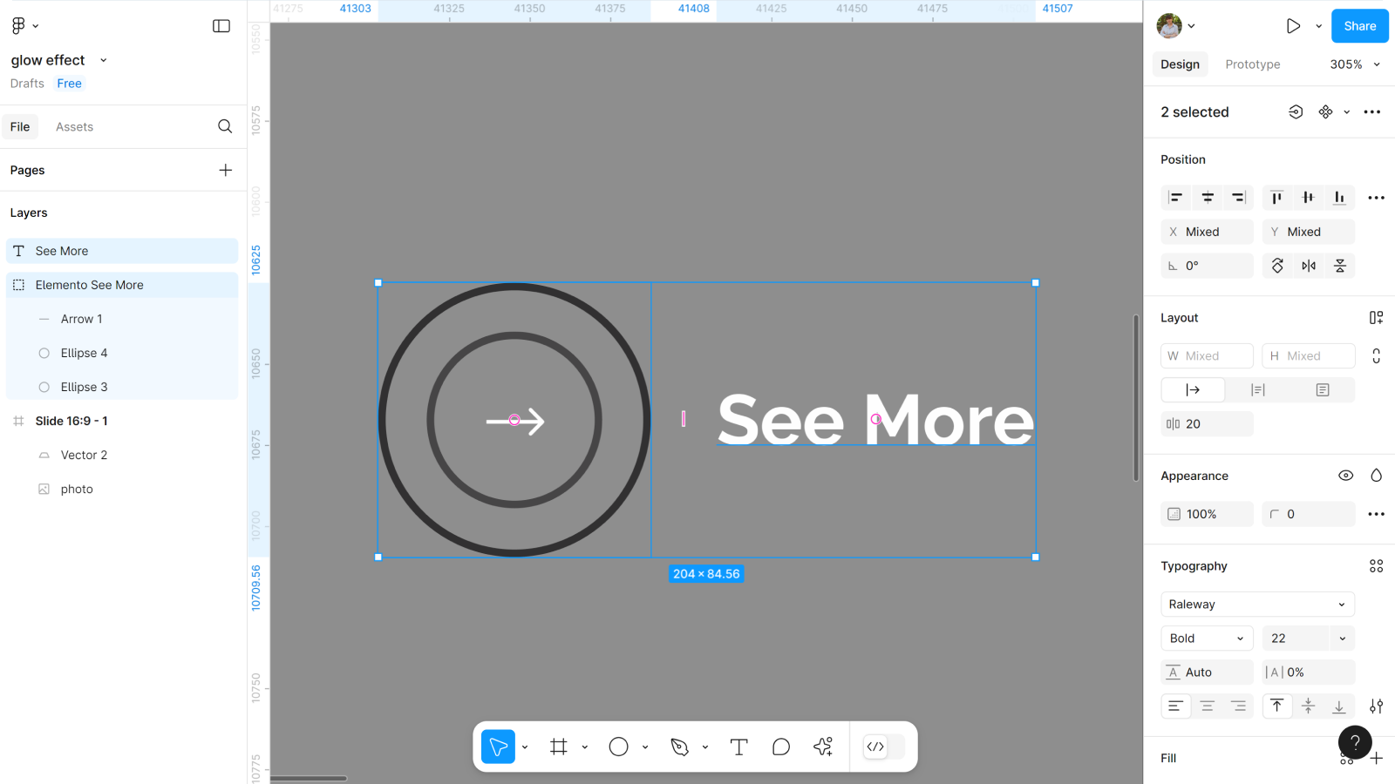
Task: Select the Comment tool in bottom toolbar
Action: pyautogui.click(x=781, y=747)
